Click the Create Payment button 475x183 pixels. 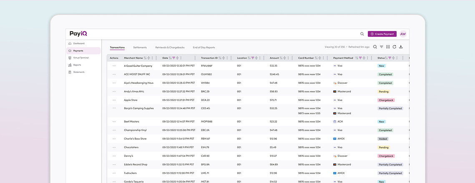(x=382, y=34)
